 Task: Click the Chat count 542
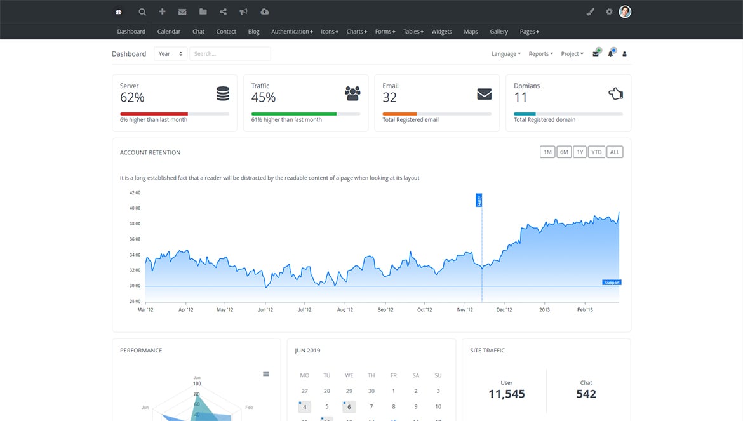point(586,394)
